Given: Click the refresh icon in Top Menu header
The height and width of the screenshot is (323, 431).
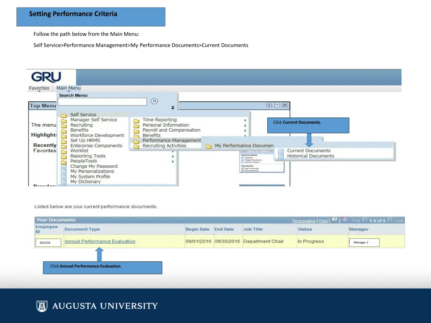Looking at the screenshot, I should pos(269,105).
